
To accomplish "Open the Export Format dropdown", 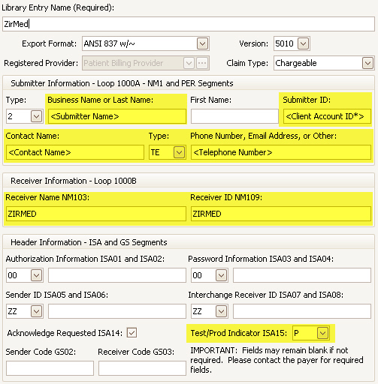I will (202, 43).
